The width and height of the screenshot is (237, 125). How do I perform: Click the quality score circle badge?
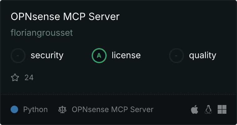[x=177, y=56]
